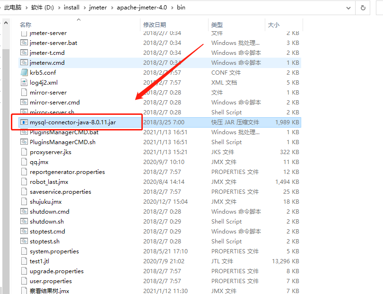Screen dimensions: 383x294
Task: Click the log4j2.xml document icon
Action: [24, 83]
